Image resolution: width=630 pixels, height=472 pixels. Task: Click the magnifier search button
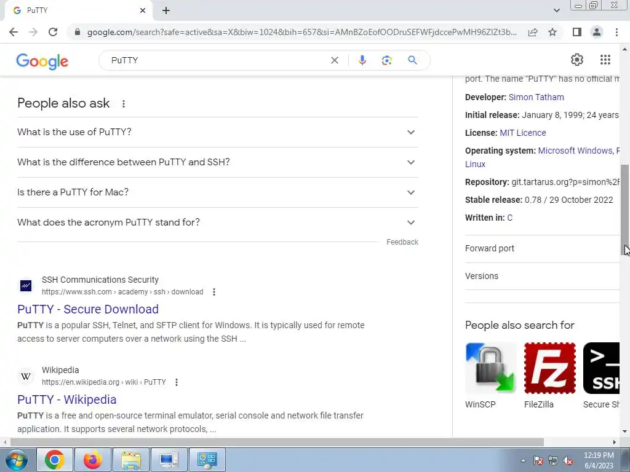click(x=412, y=60)
